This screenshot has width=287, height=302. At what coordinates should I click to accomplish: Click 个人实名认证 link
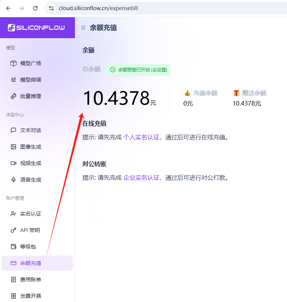pyautogui.click(x=141, y=137)
